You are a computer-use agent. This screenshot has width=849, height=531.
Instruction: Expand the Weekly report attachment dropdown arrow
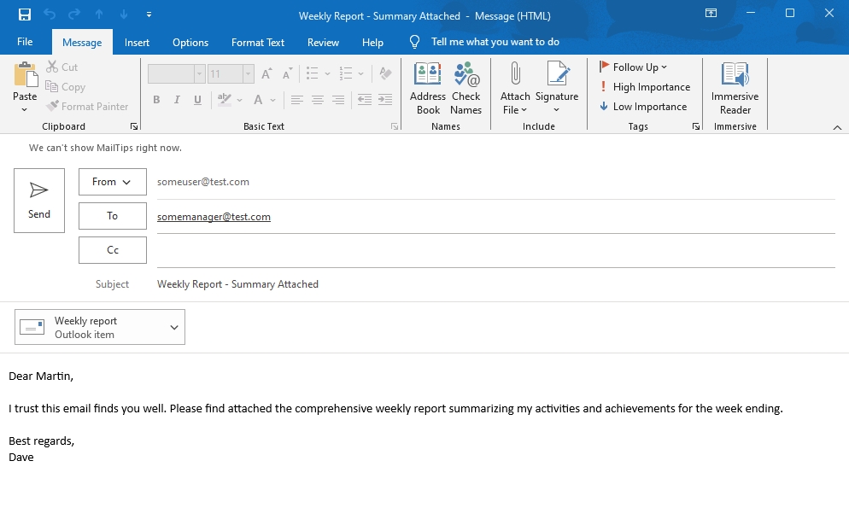(x=174, y=328)
